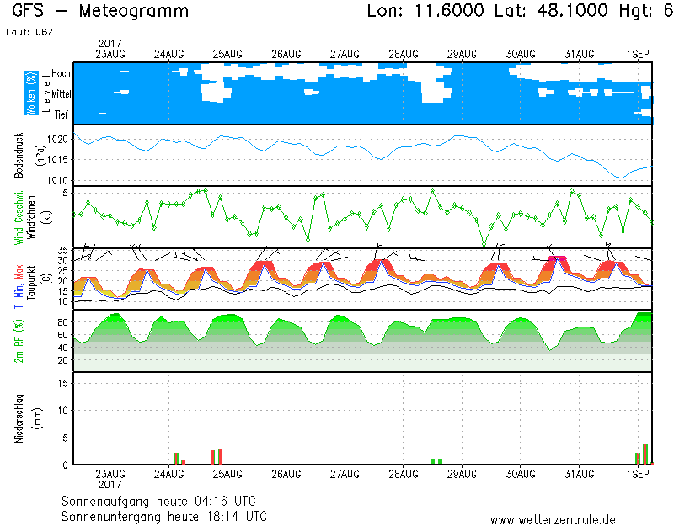This screenshot has height=526, width=674.
Task: Select 28AUG below the Niederschlag chart
Action: tap(404, 474)
